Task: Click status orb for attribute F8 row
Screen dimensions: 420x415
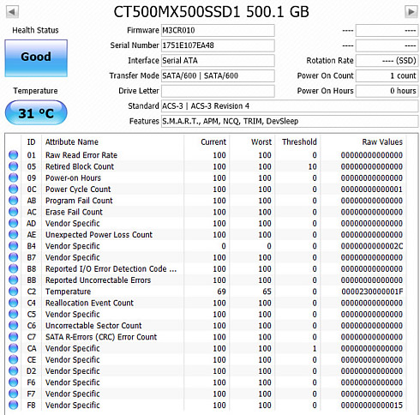Action: tap(13, 405)
